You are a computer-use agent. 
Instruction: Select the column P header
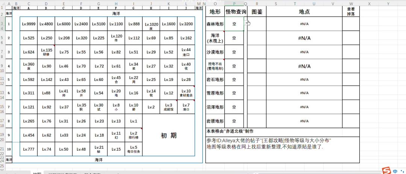[x=234, y=3]
